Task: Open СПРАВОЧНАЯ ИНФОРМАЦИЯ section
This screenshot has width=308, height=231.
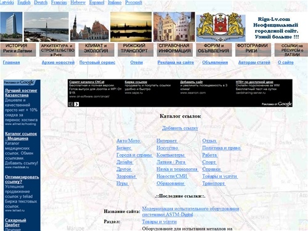Action: (x=175, y=50)
